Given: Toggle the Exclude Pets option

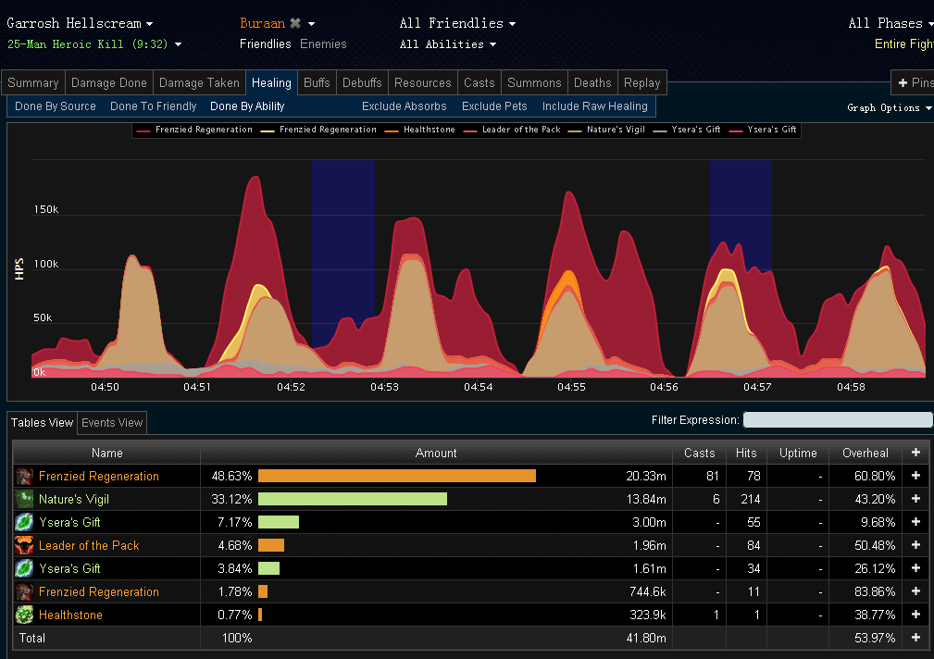Looking at the screenshot, I should tap(494, 106).
